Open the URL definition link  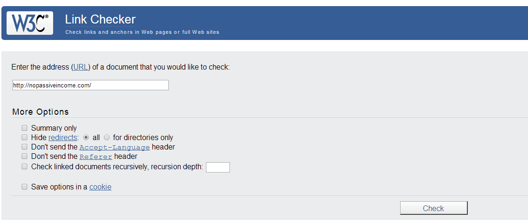click(x=80, y=67)
